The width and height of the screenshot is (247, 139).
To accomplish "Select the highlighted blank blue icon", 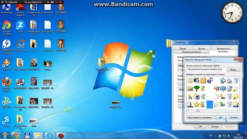I will pyautogui.click(x=210, y=105).
